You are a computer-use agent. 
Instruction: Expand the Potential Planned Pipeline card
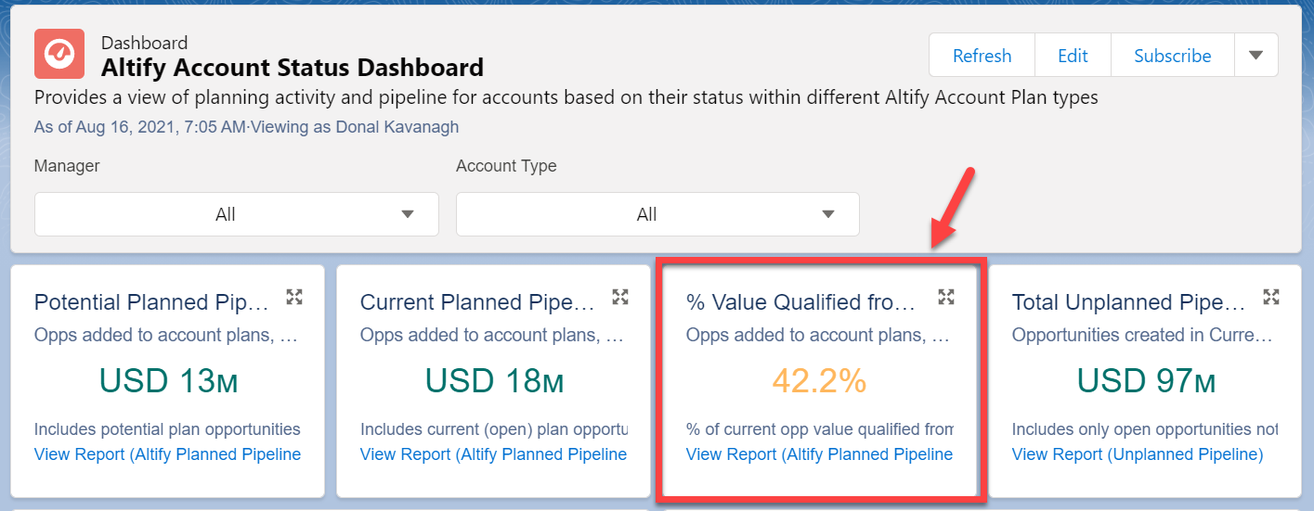pyautogui.click(x=294, y=297)
